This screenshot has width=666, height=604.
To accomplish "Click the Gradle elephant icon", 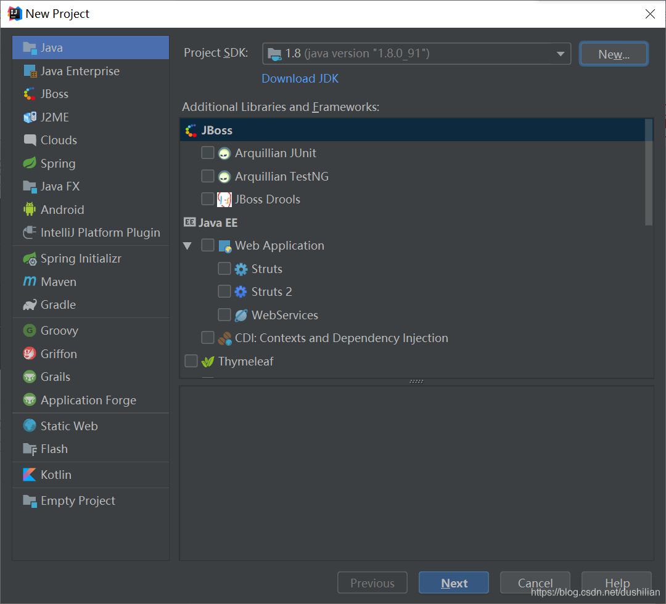I will click(30, 304).
